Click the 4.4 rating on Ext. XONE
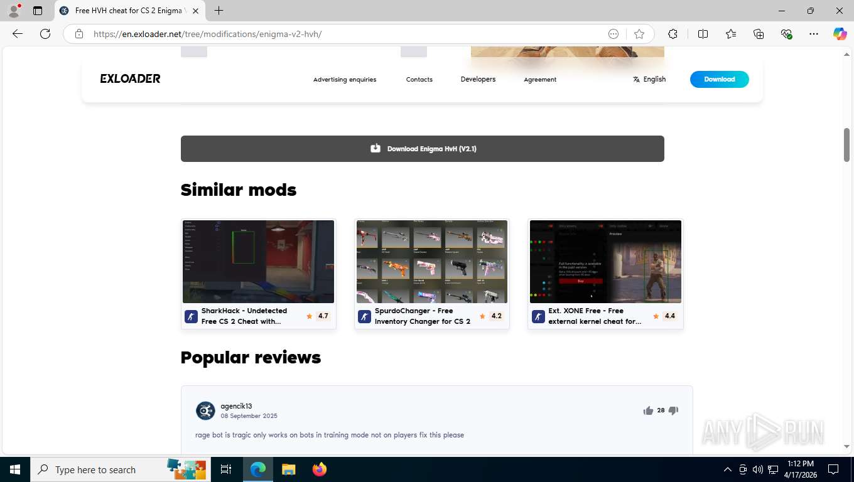Image resolution: width=854 pixels, height=482 pixels. point(670,316)
